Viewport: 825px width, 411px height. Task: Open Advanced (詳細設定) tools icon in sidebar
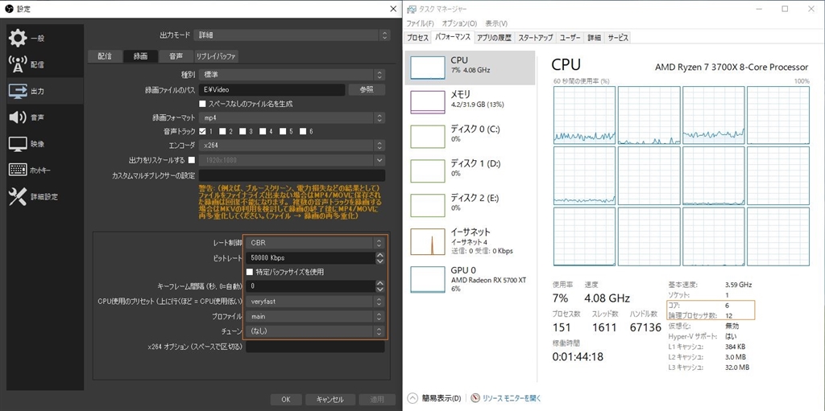18,196
